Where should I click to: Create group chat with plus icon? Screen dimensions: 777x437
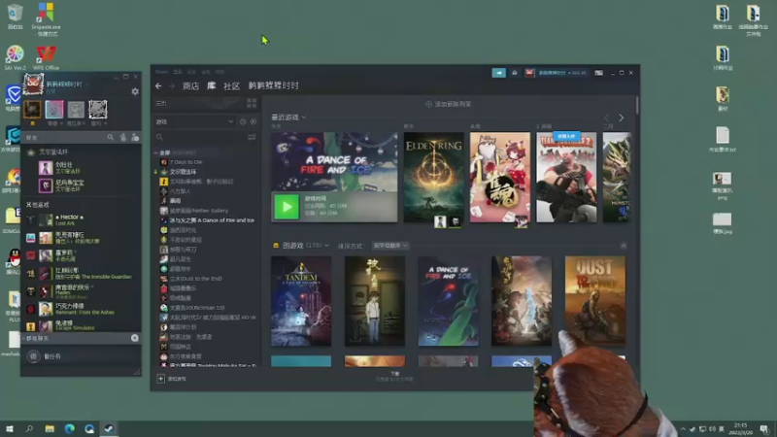point(134,338)
